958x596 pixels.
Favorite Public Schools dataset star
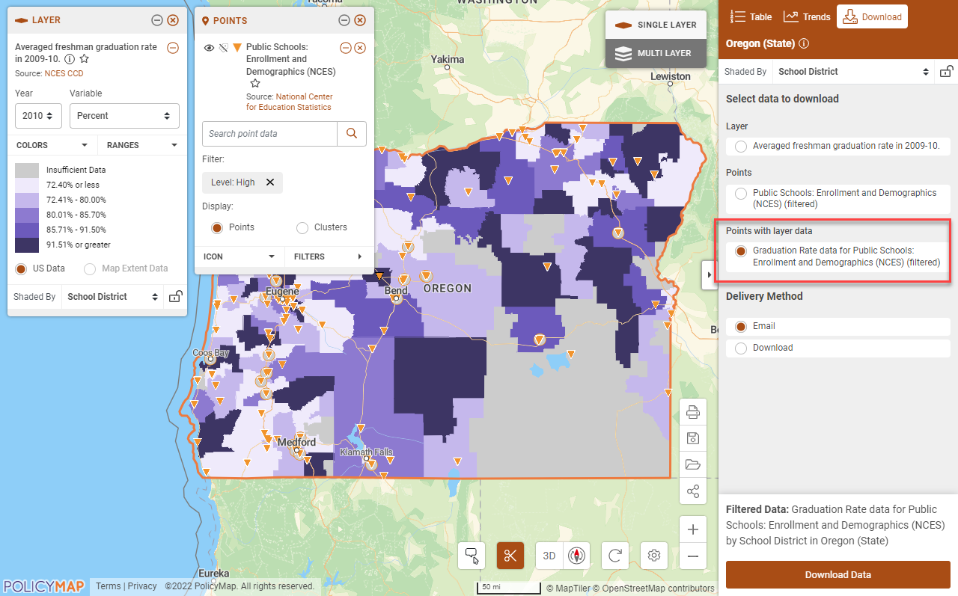tap(255, 84)
